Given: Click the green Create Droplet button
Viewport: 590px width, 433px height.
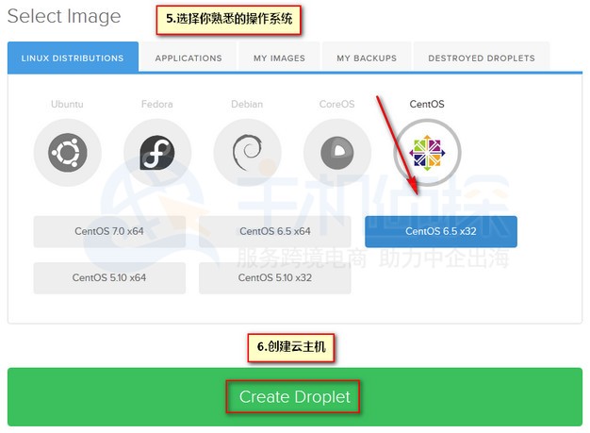Looking at the screenshot, I should point(295,397).
